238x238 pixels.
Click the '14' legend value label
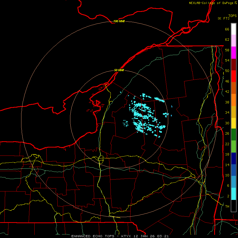227,165
